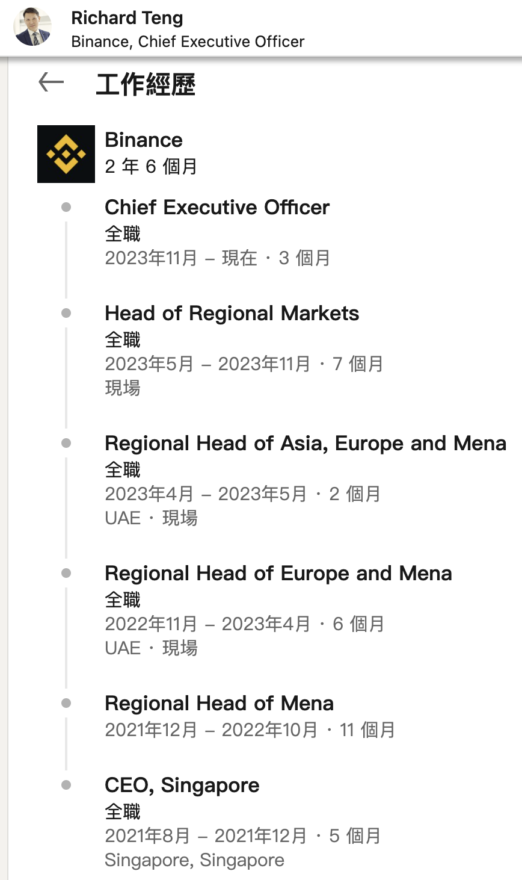Click timeline dot beside Head of Regional Markets
Image resolution: width=522 pixels, height=880 pixels.
click(66, 313)
